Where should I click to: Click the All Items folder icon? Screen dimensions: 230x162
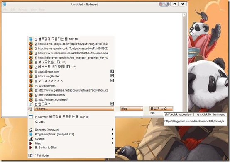pos(30,109)
